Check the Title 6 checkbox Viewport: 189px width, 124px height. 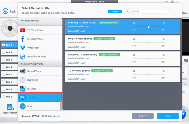pos(3,82)
